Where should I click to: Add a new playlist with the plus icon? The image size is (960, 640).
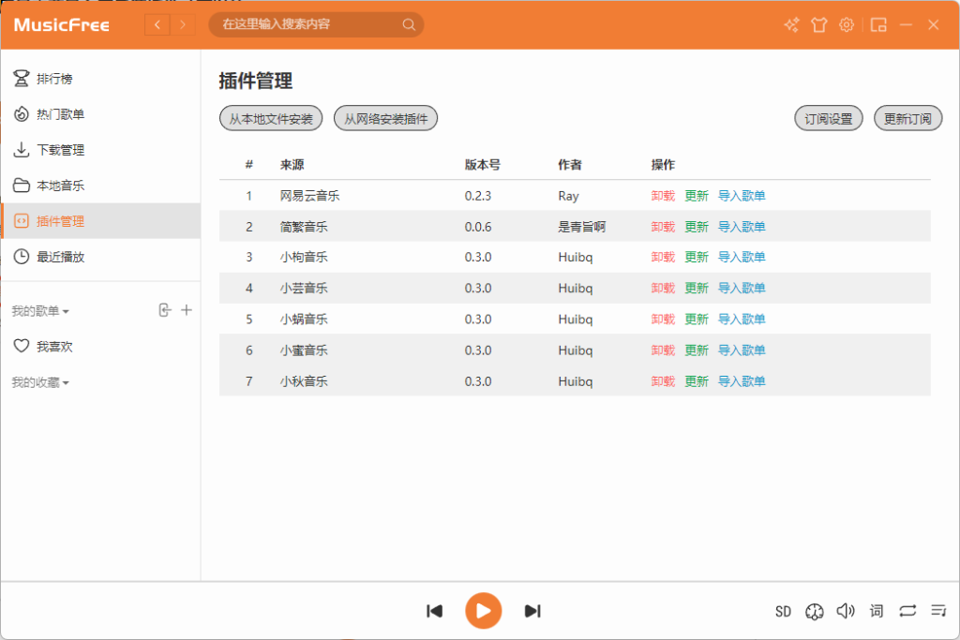(187, 310)
